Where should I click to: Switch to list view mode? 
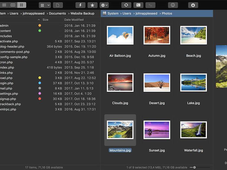pyautogui.click(x=4, y=5)
